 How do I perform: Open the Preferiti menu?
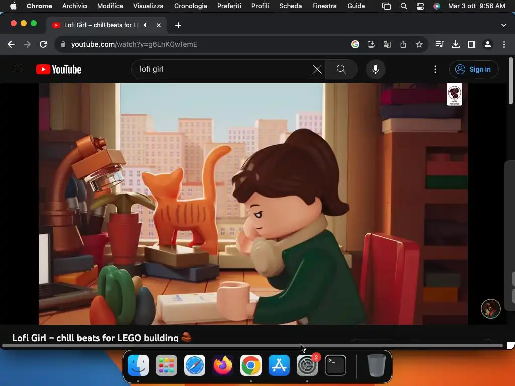pyautogui.click(x=229, y=6)
